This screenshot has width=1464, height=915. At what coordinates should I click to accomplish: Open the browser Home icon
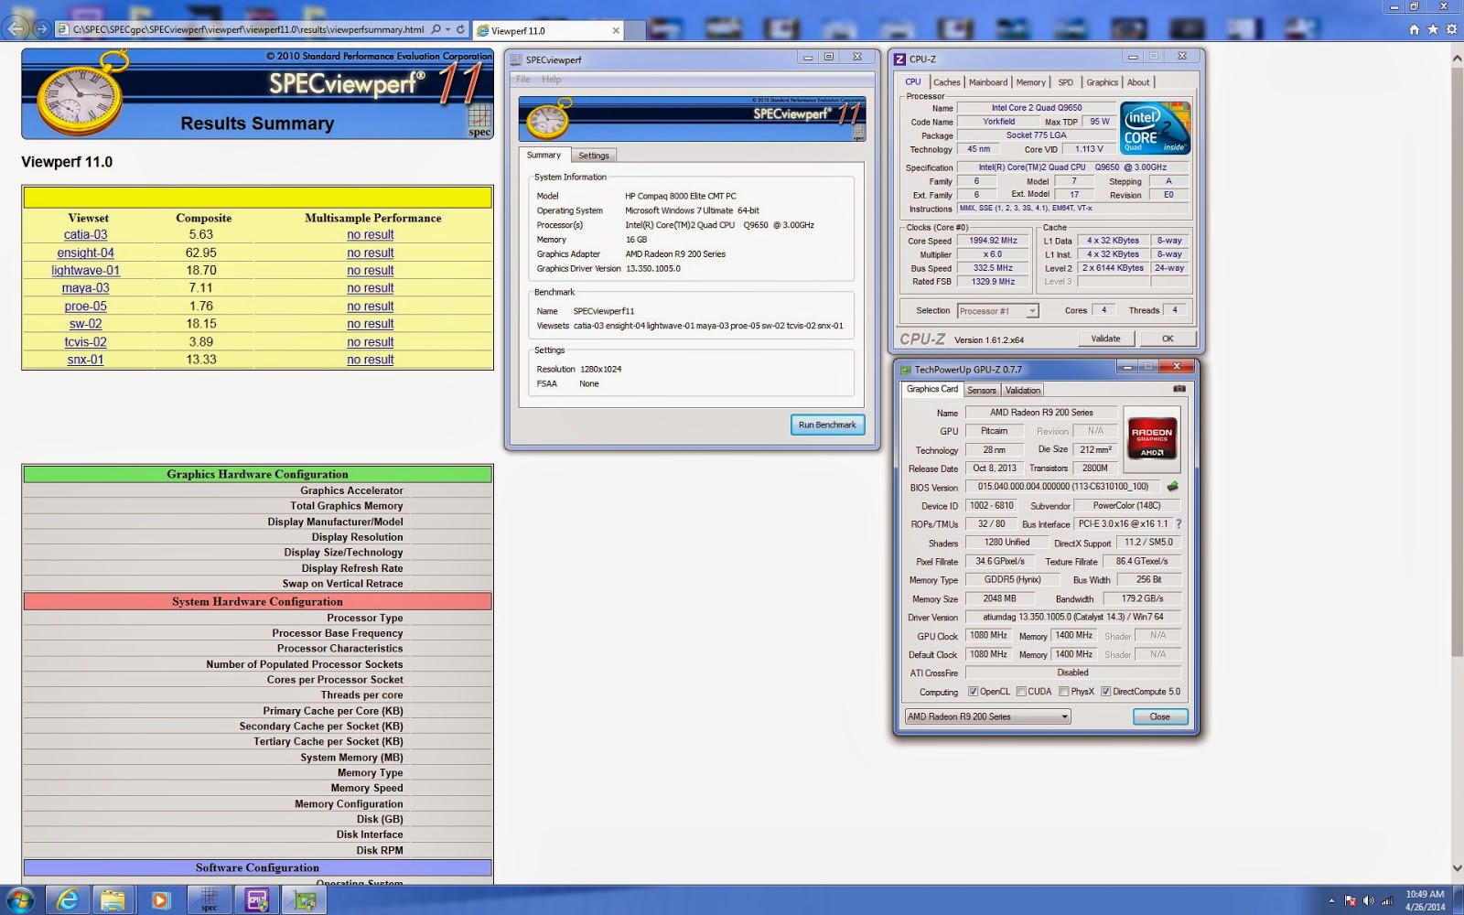tap(1414, 29)
